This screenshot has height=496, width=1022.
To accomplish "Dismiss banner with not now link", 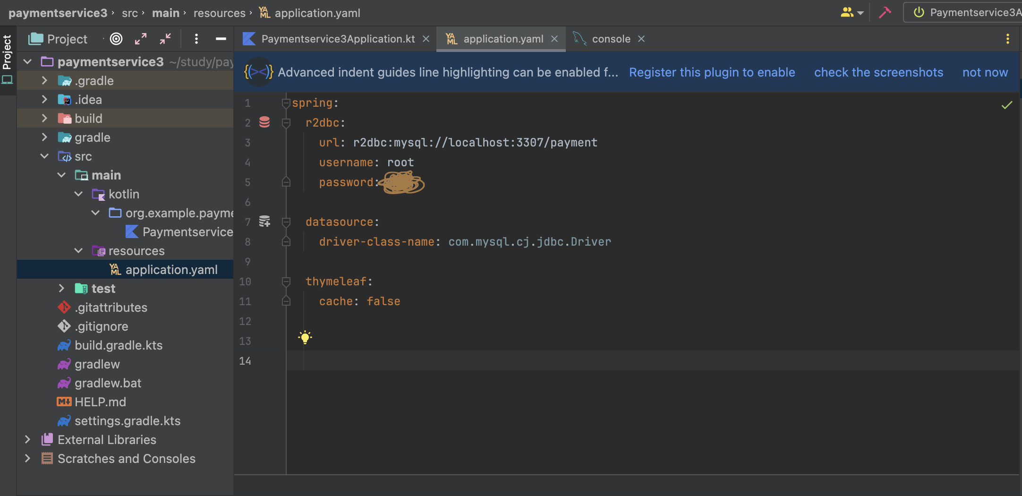I will (x=985, y=72).
